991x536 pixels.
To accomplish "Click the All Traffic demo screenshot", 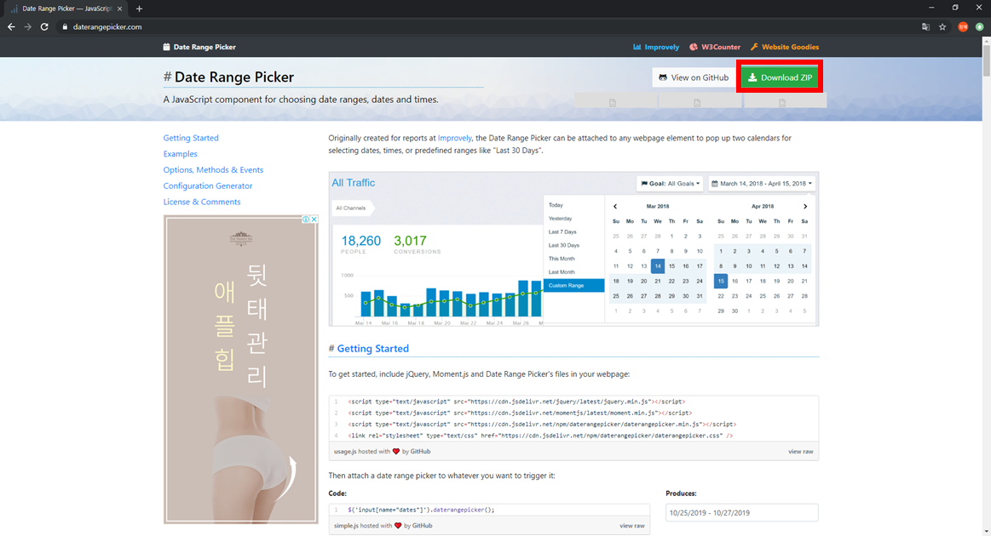I will (x=573, y=248).
